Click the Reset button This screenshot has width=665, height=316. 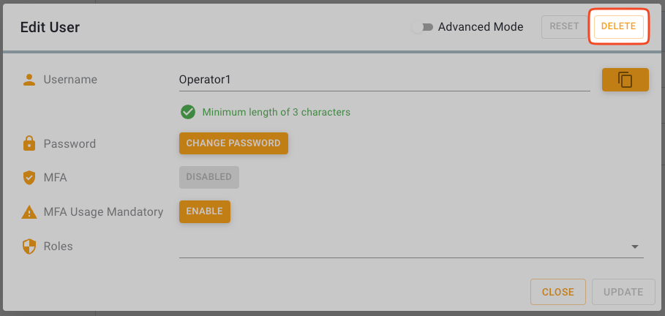[x=564, y=27]
